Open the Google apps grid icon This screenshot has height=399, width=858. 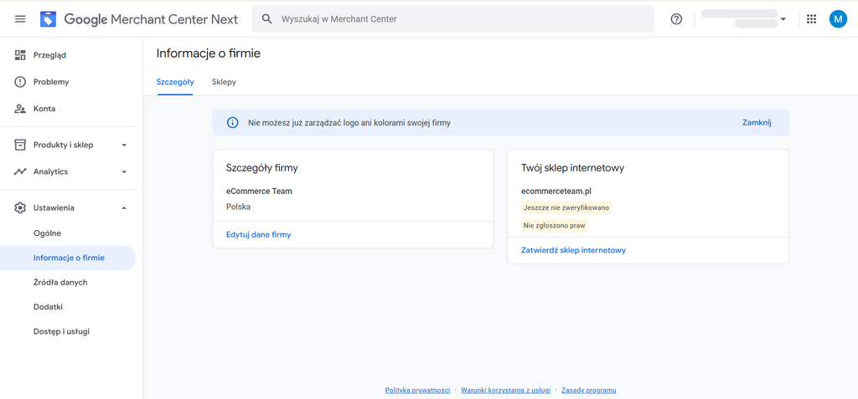pyautogui.click(x=811, y=19)
